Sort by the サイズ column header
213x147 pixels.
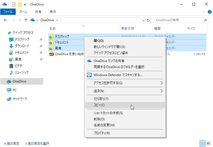[x=196, y=29]
